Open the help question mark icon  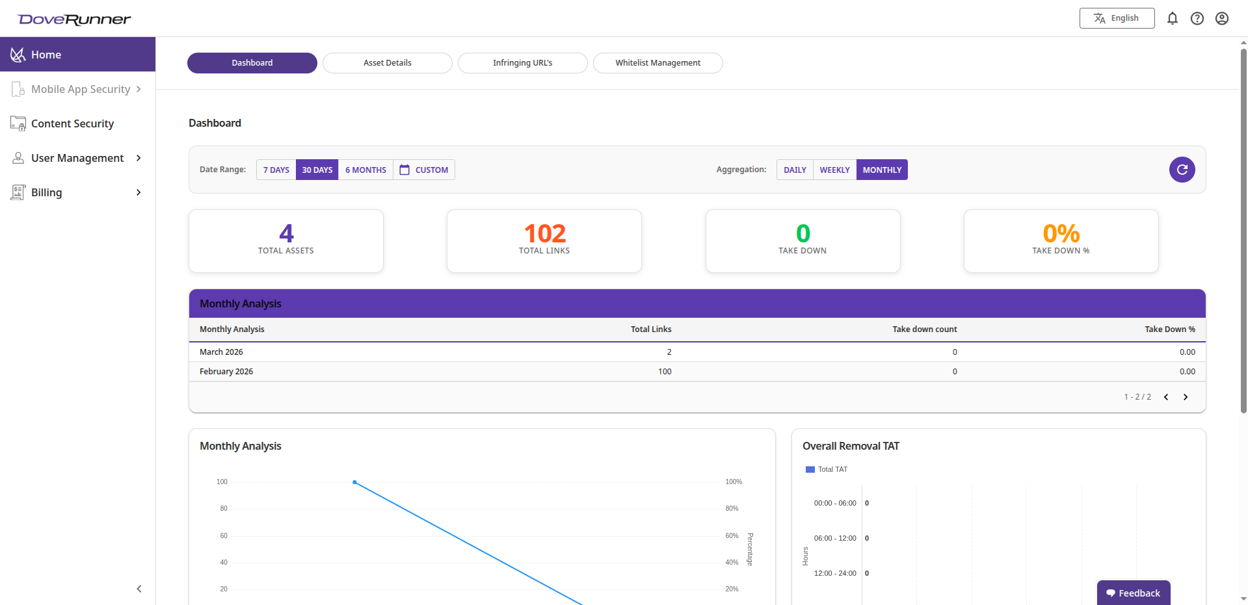(x=1197, y=18)
